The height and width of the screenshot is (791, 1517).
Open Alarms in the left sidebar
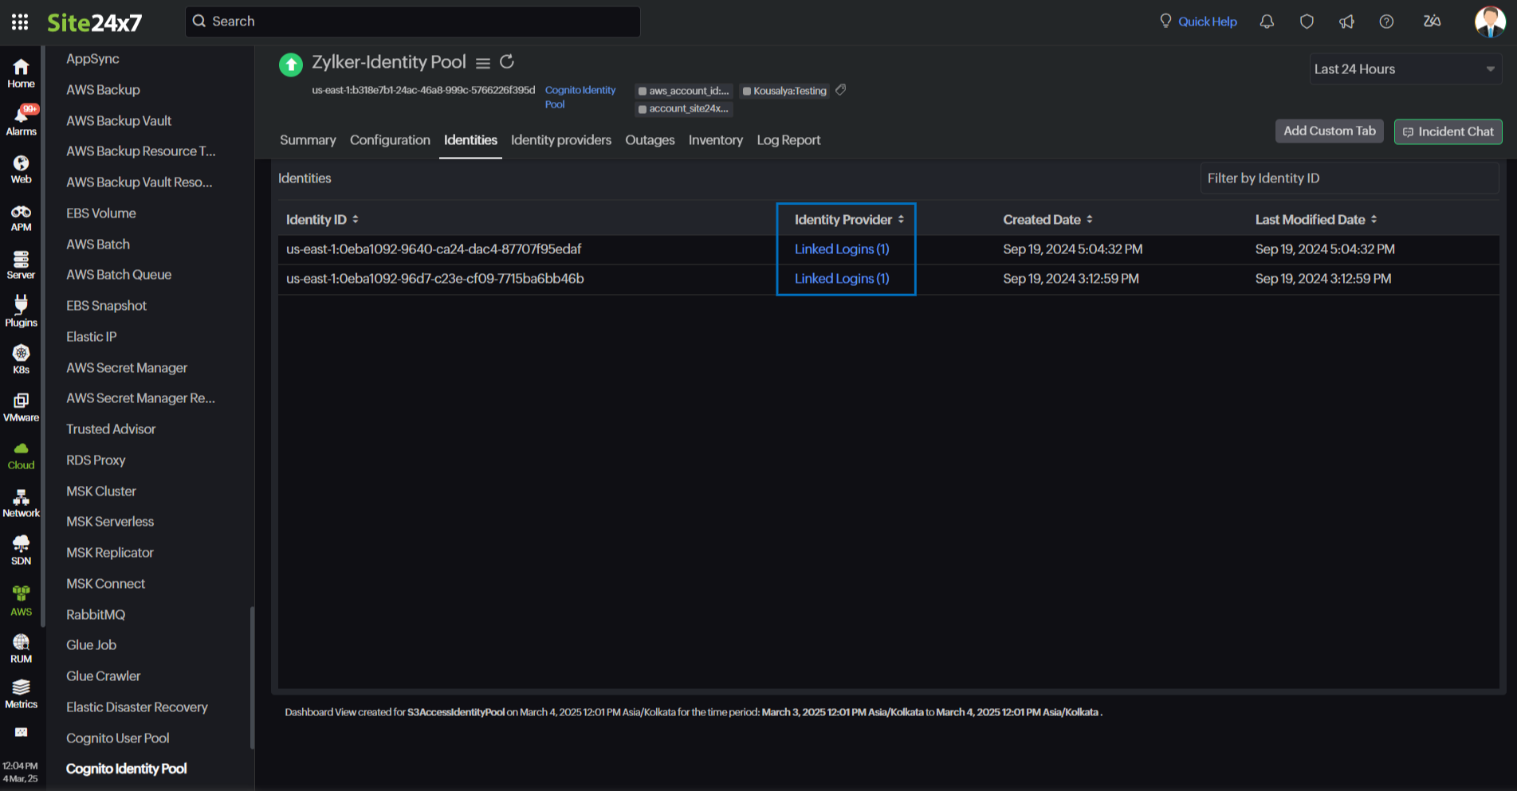[22, 121]
